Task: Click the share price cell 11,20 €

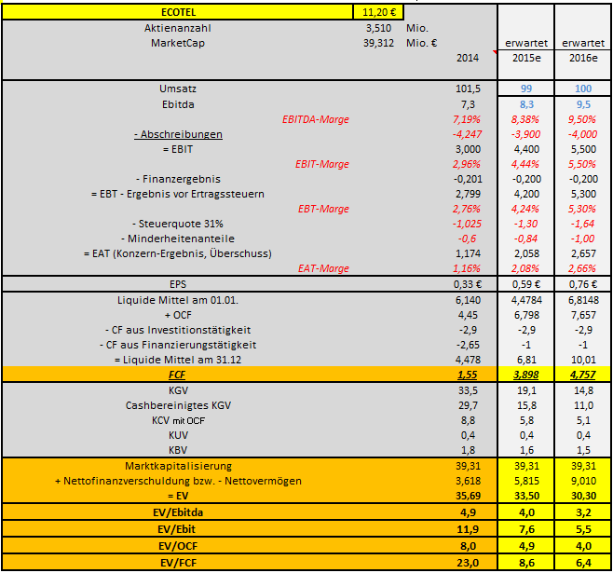Action: pos(378,12)
